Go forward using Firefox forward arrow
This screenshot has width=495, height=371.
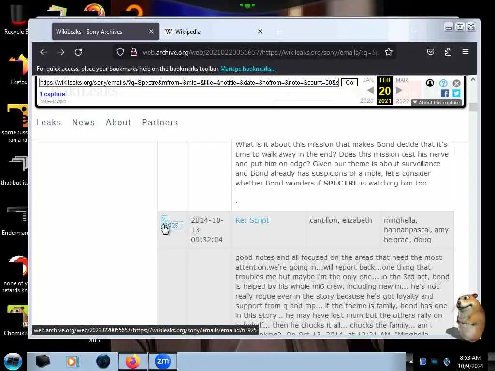click(61, 52)
